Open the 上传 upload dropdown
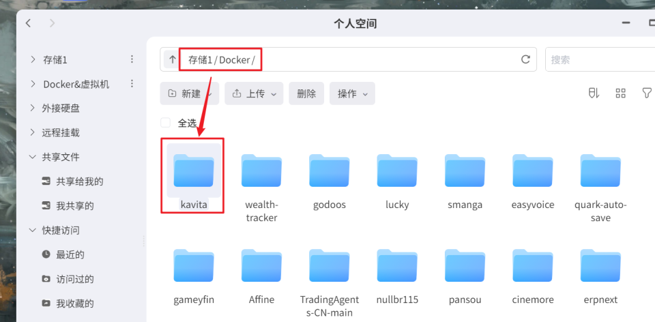This screenshot has width=655, height=322. pos(254,93)
